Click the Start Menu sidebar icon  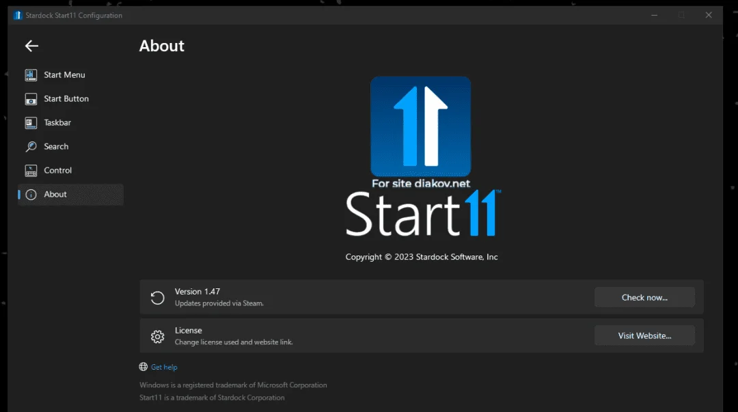[x=31, y=75]
